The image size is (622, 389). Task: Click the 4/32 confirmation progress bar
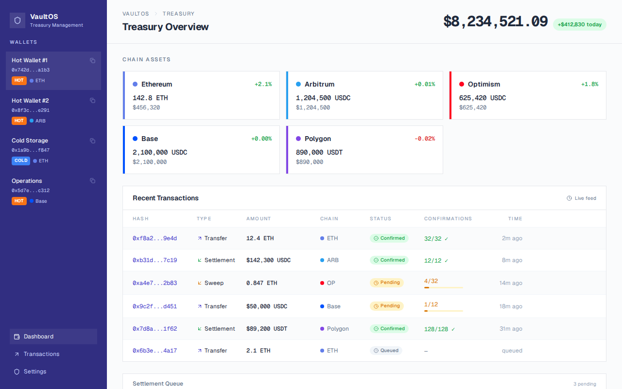pyautogui.click(x=443, y=288)
